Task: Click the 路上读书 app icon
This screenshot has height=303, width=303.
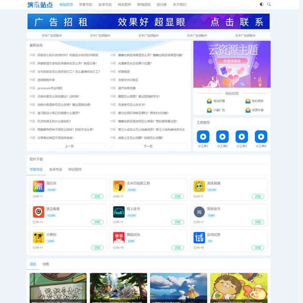Action: click(x=119, y=212)
